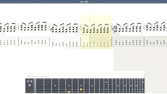Click the nut area of virtual fretboard

35,86
